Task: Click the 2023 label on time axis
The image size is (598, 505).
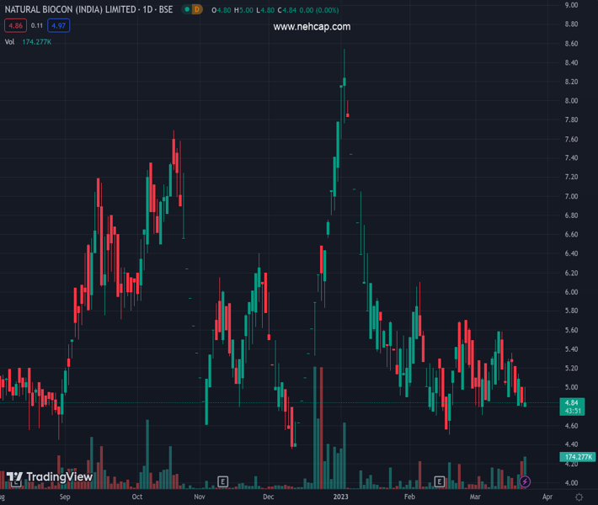Action: [339, 497]
